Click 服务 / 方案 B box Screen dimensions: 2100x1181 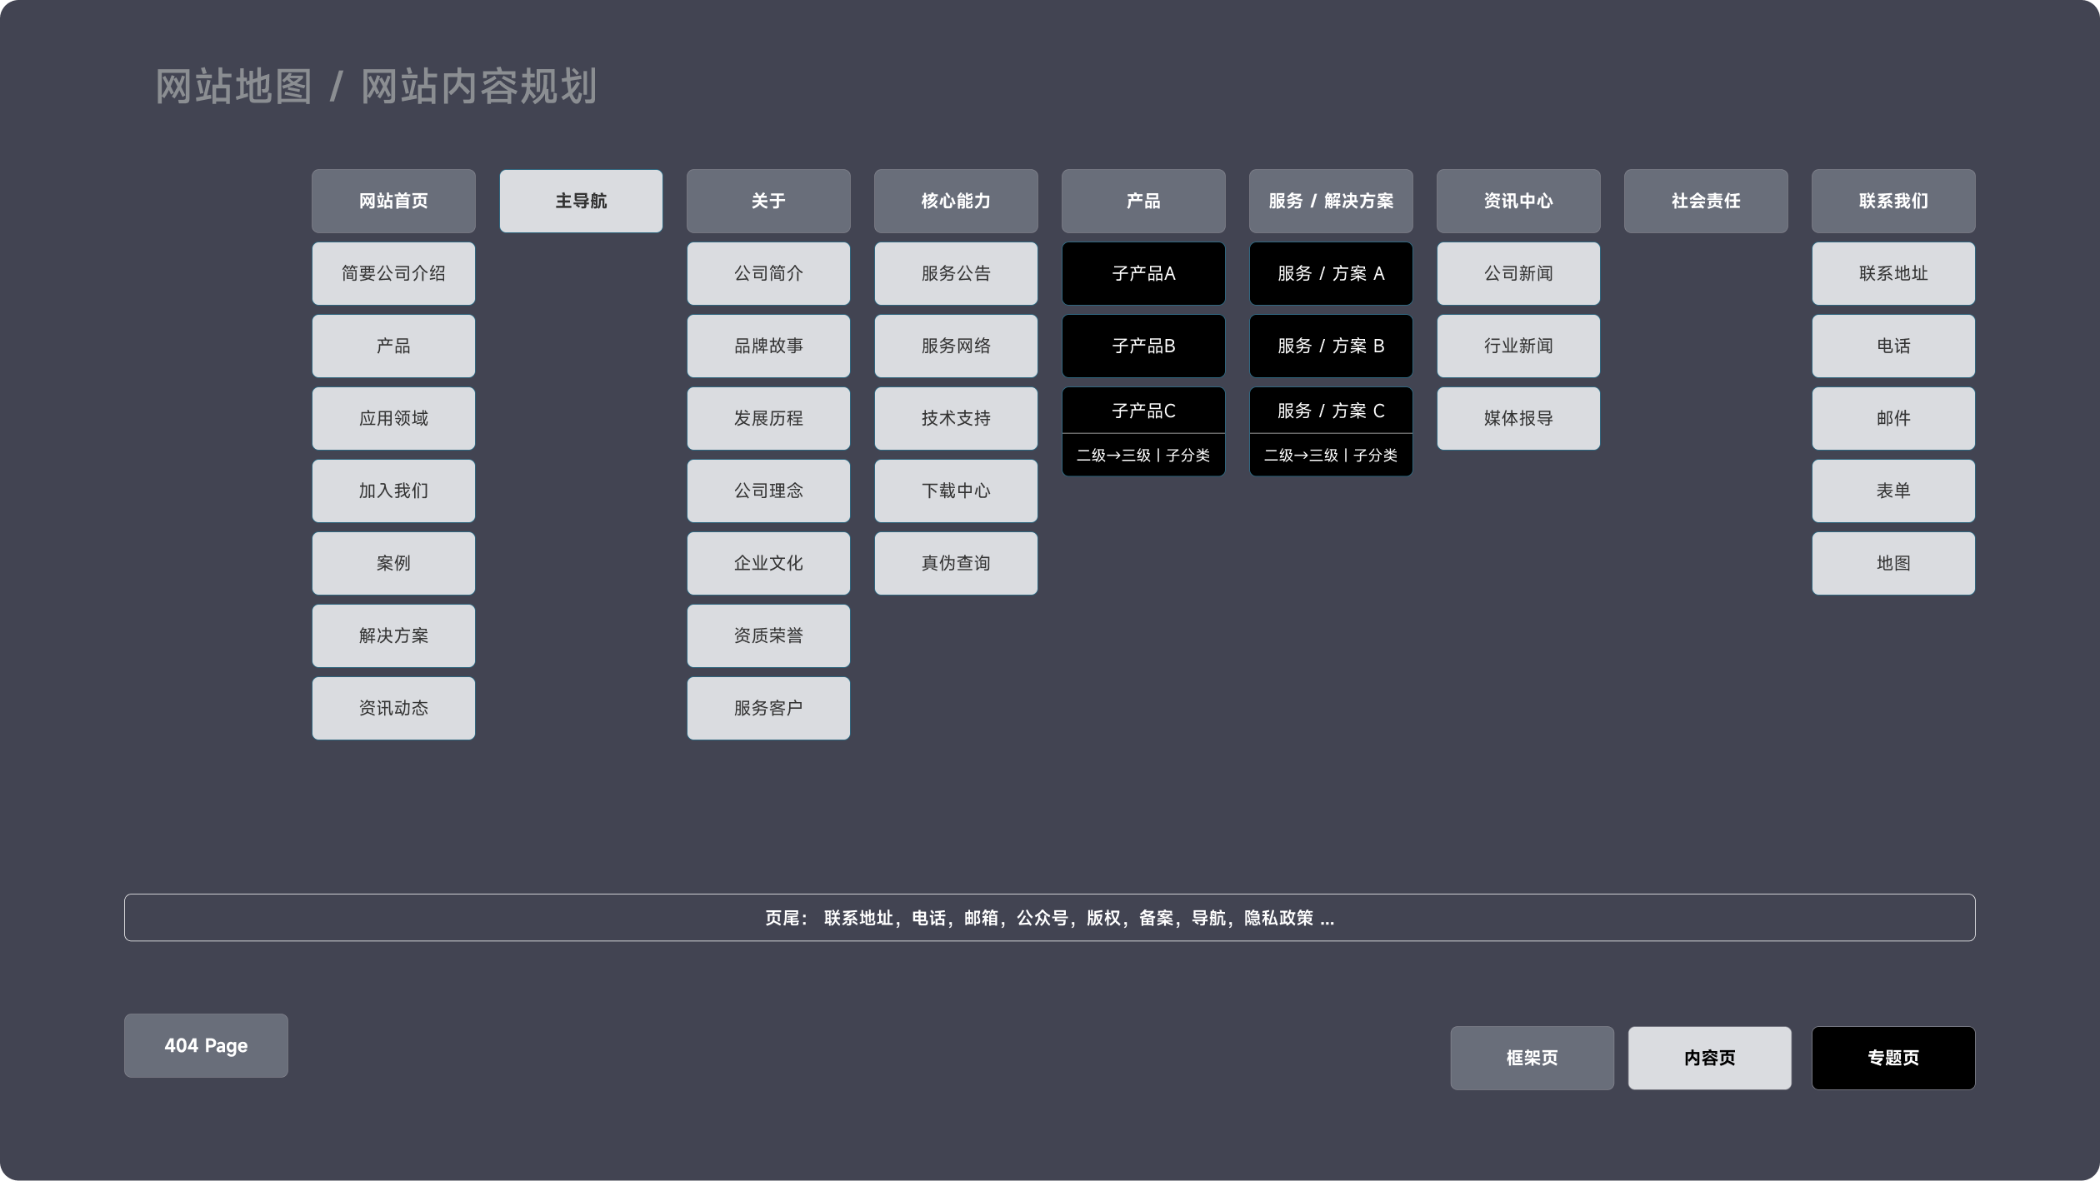tap(1331, 346)
